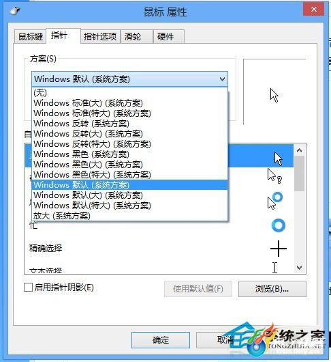Select the working-in-background cursor with ring

coord(275,200)
